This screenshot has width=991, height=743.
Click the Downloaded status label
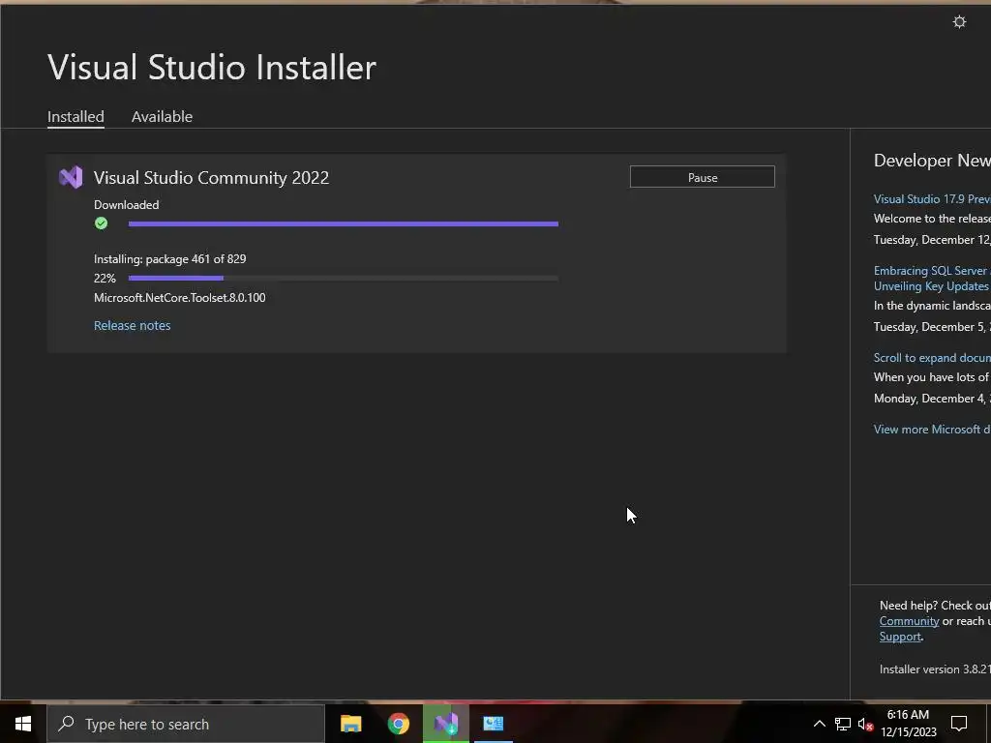pos(127,205)
